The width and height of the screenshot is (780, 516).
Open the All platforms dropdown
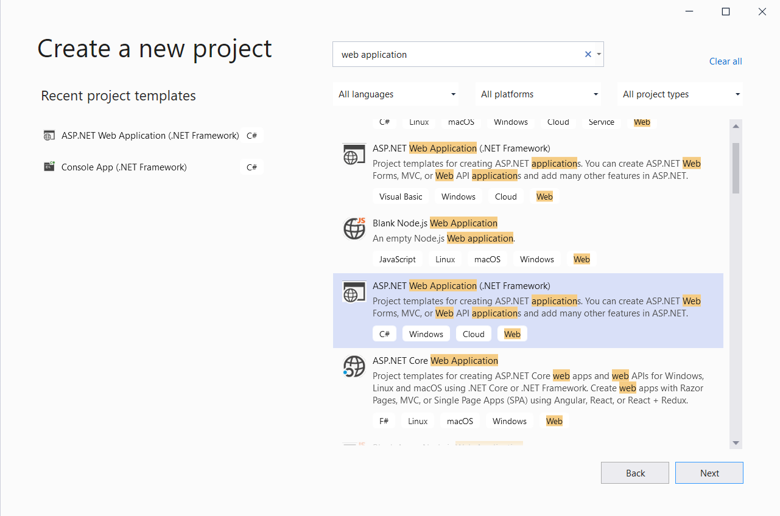[539, 94]
